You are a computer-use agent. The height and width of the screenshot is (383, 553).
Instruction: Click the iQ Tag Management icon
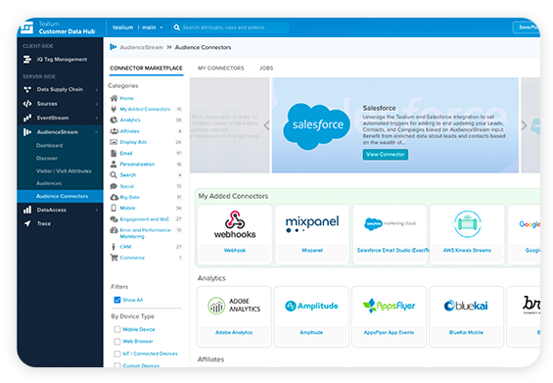click(x=27, y=60)
